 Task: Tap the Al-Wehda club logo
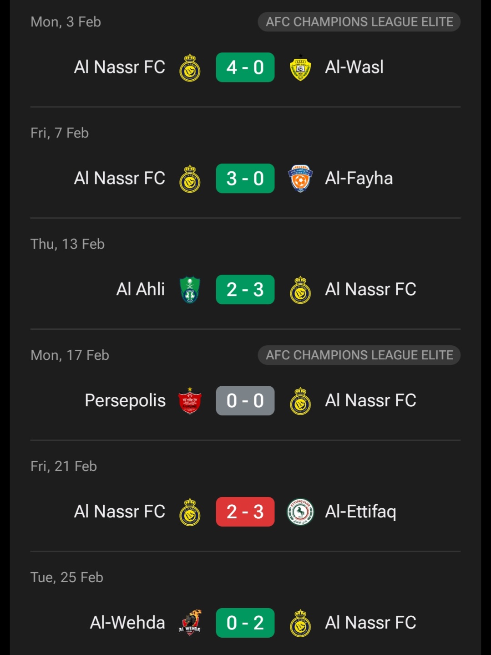point(190,623)
